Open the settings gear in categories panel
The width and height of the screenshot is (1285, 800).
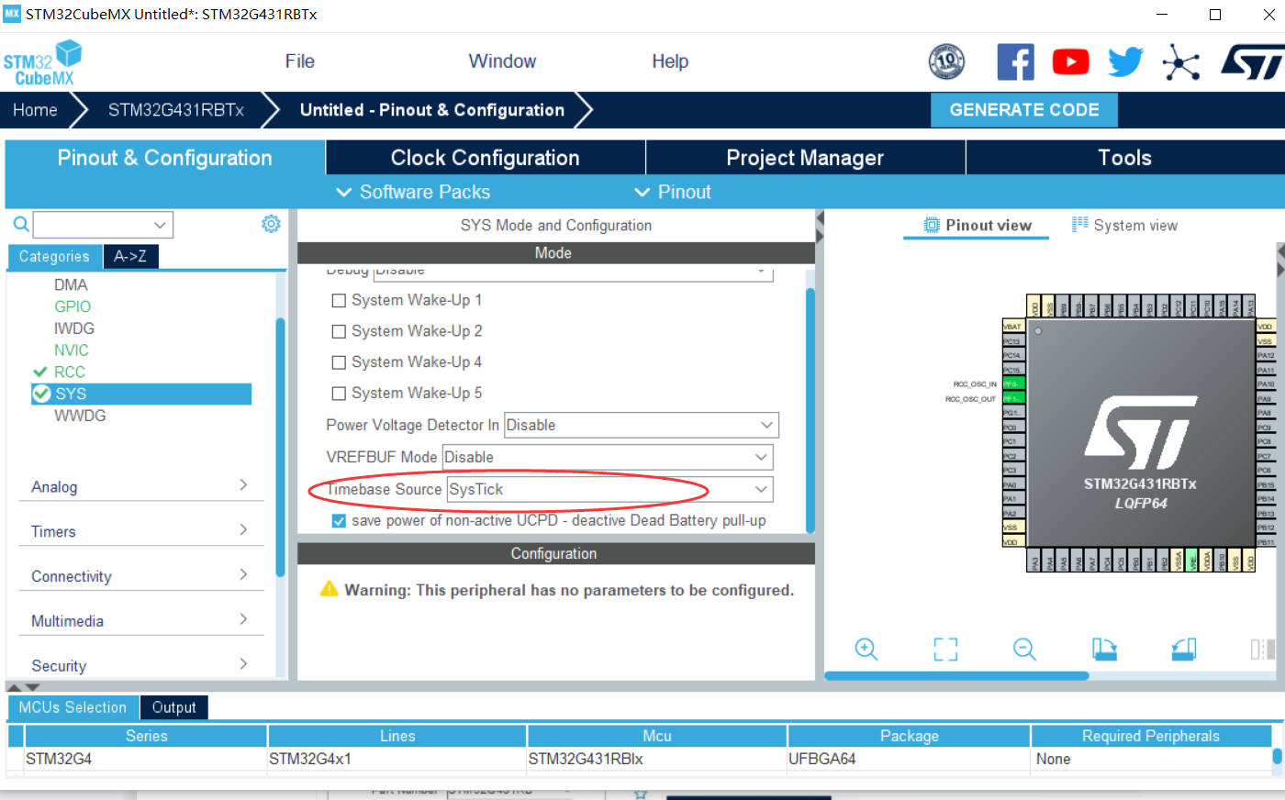(271, 224)
